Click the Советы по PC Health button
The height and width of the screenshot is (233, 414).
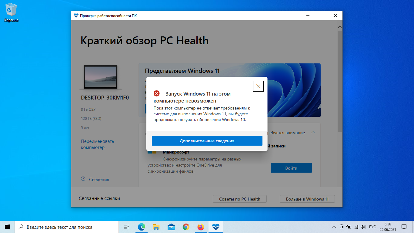(239, 199)
